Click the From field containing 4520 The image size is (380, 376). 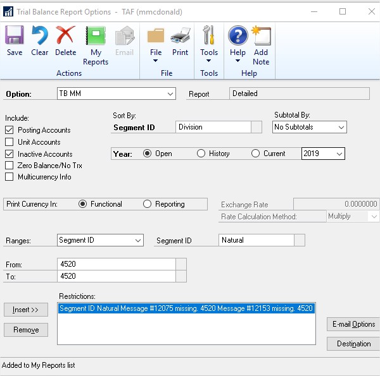(x=117, y=264)
